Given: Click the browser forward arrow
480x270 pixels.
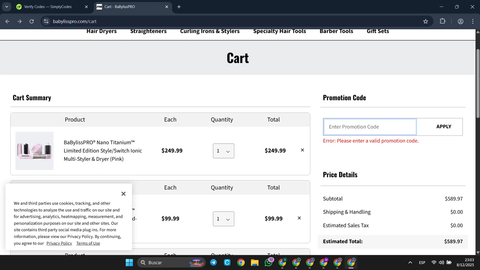Looking at the screenshot, I should 20,21.
